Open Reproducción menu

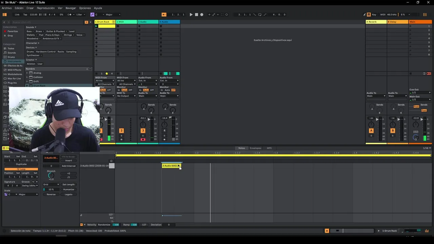point(46,8)
